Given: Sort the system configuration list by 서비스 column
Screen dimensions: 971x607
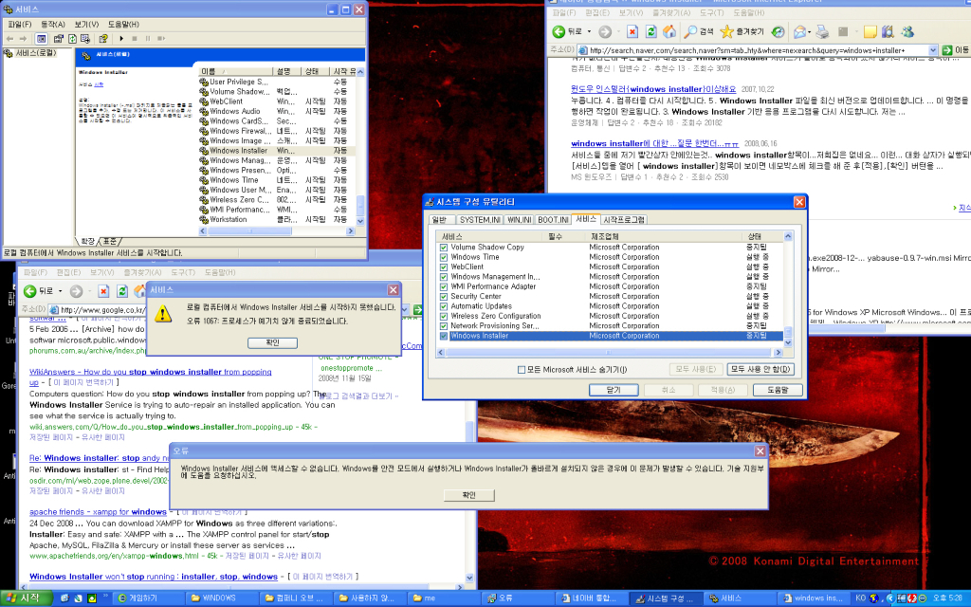Looking at the screenshot, I should (x=489, y=236).
